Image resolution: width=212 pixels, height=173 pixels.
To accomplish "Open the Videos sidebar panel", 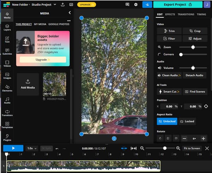I will point(7,64).
